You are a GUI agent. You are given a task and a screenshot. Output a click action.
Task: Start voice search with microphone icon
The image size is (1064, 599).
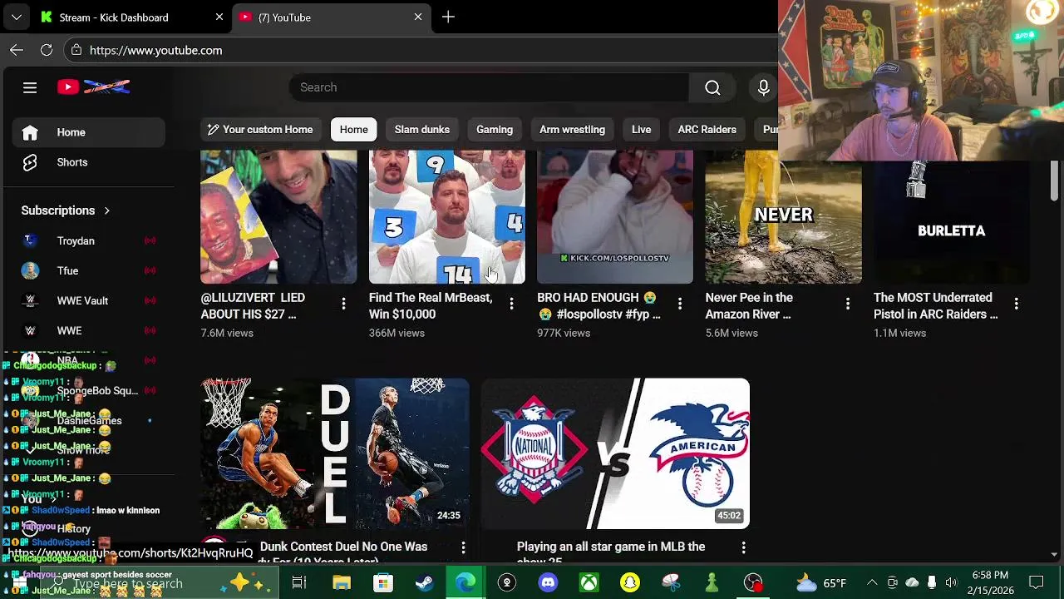[763, 87]
